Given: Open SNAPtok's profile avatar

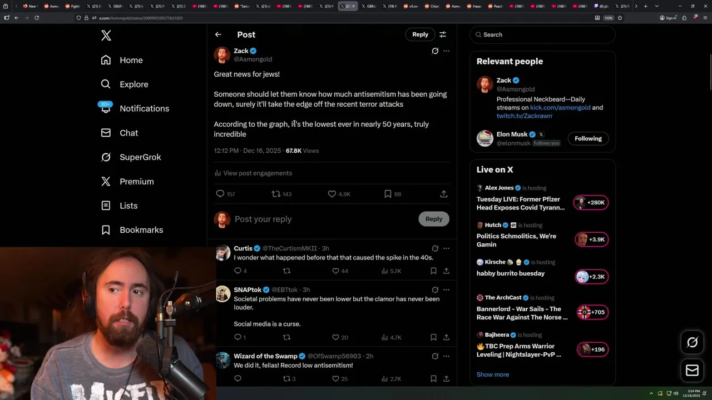Looking at the screenshot, I should point(223,293).
